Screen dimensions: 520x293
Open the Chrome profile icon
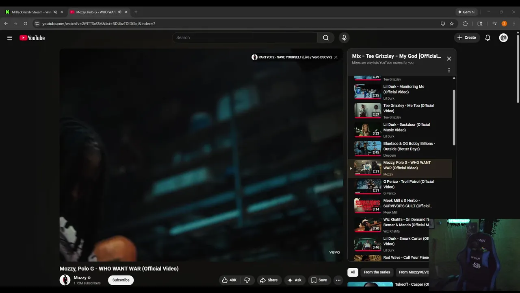[x=504, y=24]
